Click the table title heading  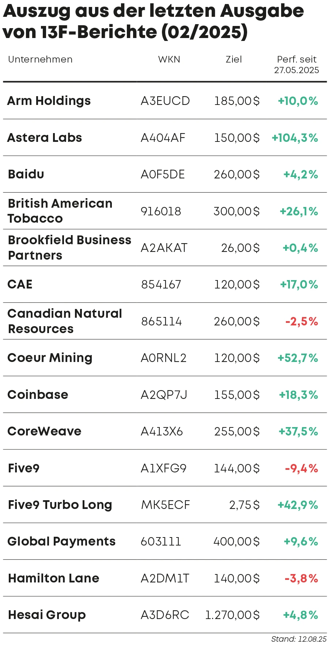(x=154, y=21)
